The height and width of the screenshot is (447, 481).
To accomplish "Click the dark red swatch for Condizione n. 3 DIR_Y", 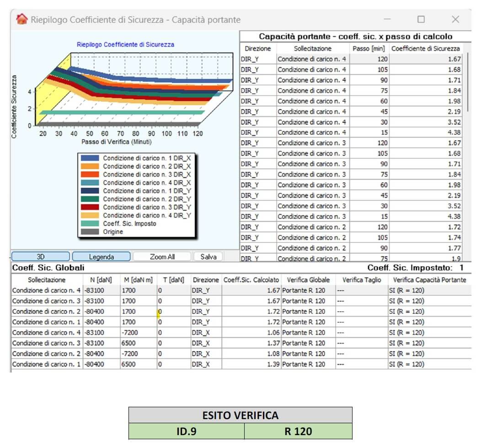I will coord(90,207).
